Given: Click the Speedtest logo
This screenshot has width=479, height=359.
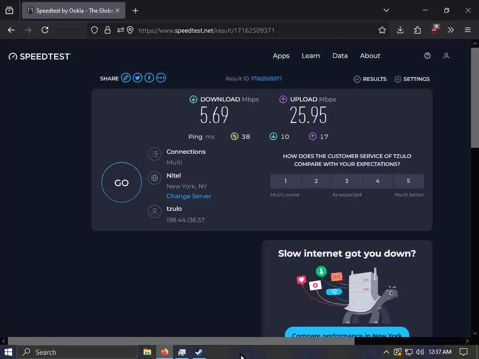Looking at the screenshot, I should point(39,57).
